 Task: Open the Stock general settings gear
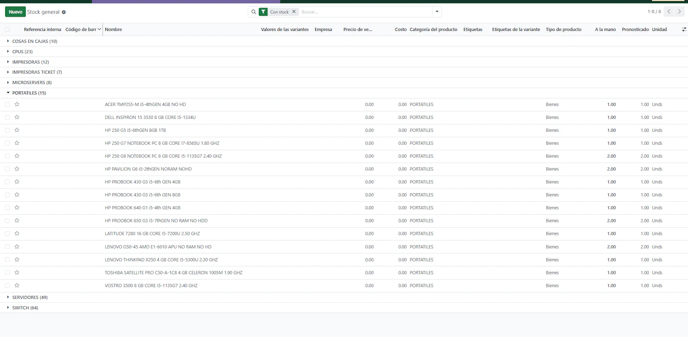(64, 12)
